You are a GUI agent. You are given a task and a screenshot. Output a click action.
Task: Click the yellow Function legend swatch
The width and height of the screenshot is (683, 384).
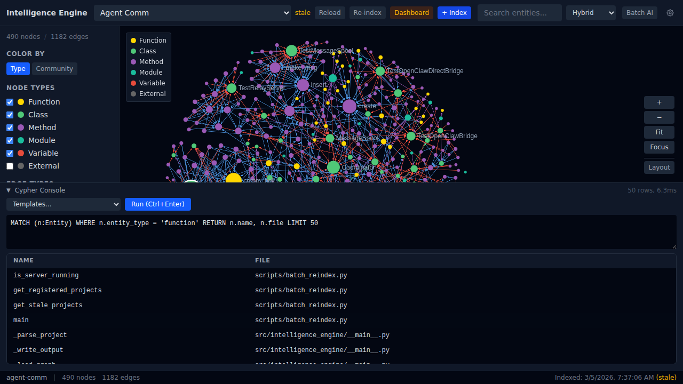pos(133,41)
